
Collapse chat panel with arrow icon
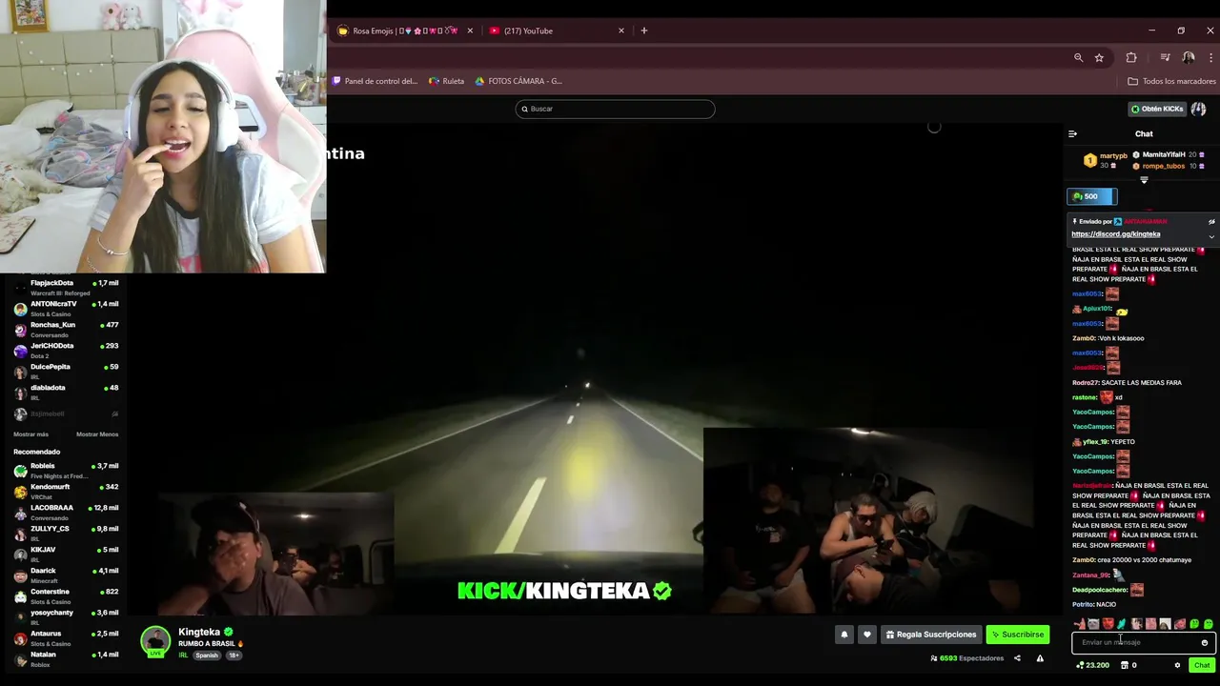point(1072,134)
